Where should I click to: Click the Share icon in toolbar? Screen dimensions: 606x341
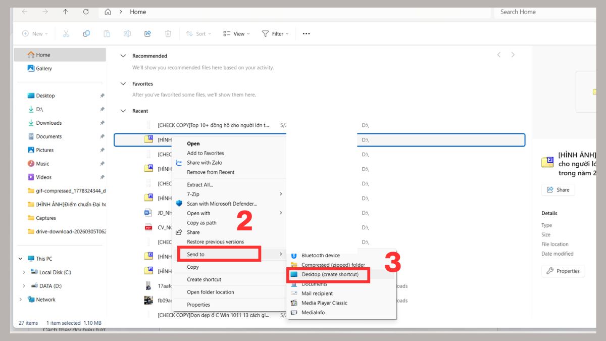click(x=147, y=34)
